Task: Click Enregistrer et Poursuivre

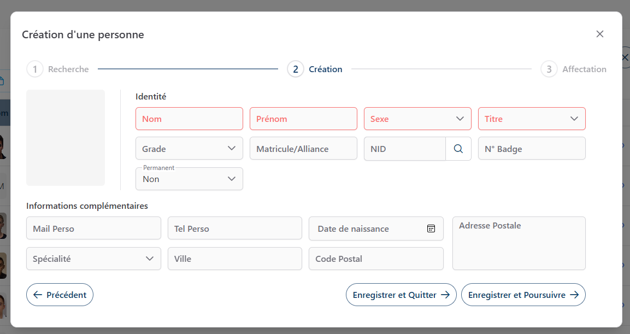Action: [523, 295]
